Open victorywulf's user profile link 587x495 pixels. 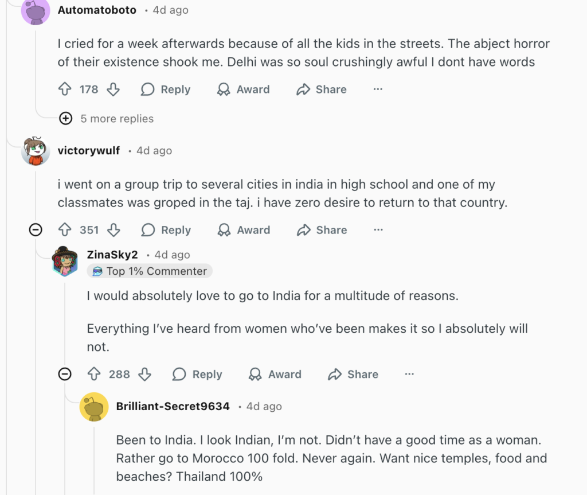[x=89, y=150]
